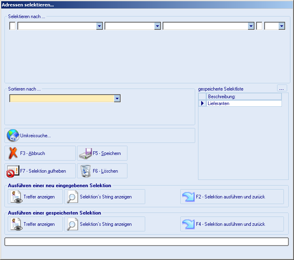Viewport: 294px width, 260px height.
Task: Click the yellow Sortieren nach input field
Action: point(62,98)
